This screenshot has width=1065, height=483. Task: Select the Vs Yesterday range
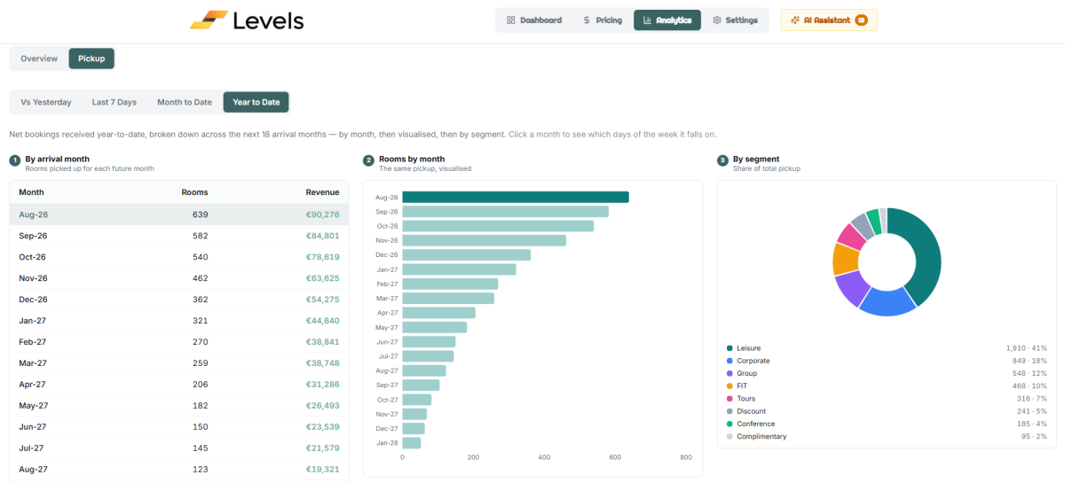[x=46, y=102]
